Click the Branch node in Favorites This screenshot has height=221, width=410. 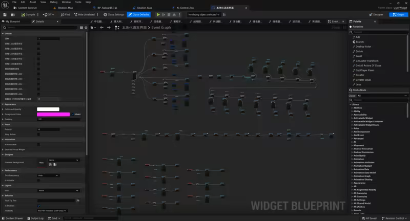[x=359, y=42]
